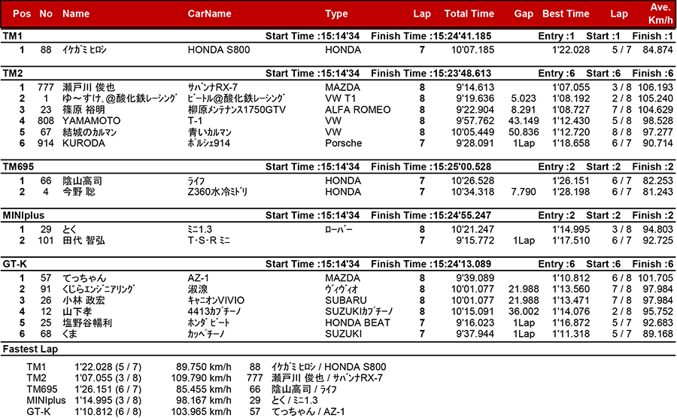This screenshot has width=677, height=418.
Task: Click name '塩野谷暢利'
Action: point(87,323)
